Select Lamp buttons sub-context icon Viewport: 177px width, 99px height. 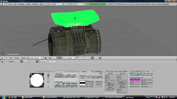click(34, 62)
